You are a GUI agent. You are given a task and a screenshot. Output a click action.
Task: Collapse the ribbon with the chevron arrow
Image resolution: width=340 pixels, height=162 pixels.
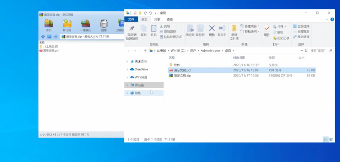tap(327, 20)
